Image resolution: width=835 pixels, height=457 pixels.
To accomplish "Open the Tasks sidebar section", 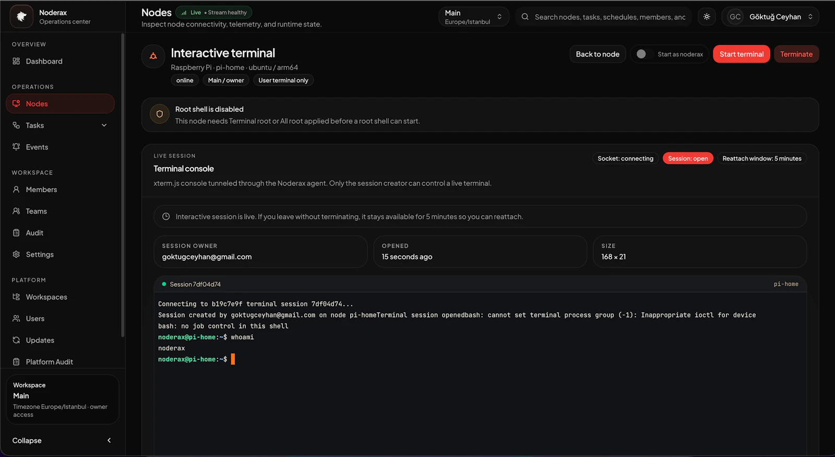I will pos(60,125).
